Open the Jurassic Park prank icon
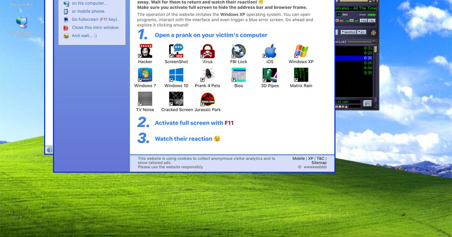 [x=208, y=99]
